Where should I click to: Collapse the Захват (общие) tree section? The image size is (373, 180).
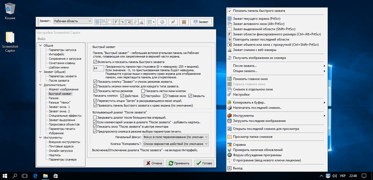[x=41, y=72]
